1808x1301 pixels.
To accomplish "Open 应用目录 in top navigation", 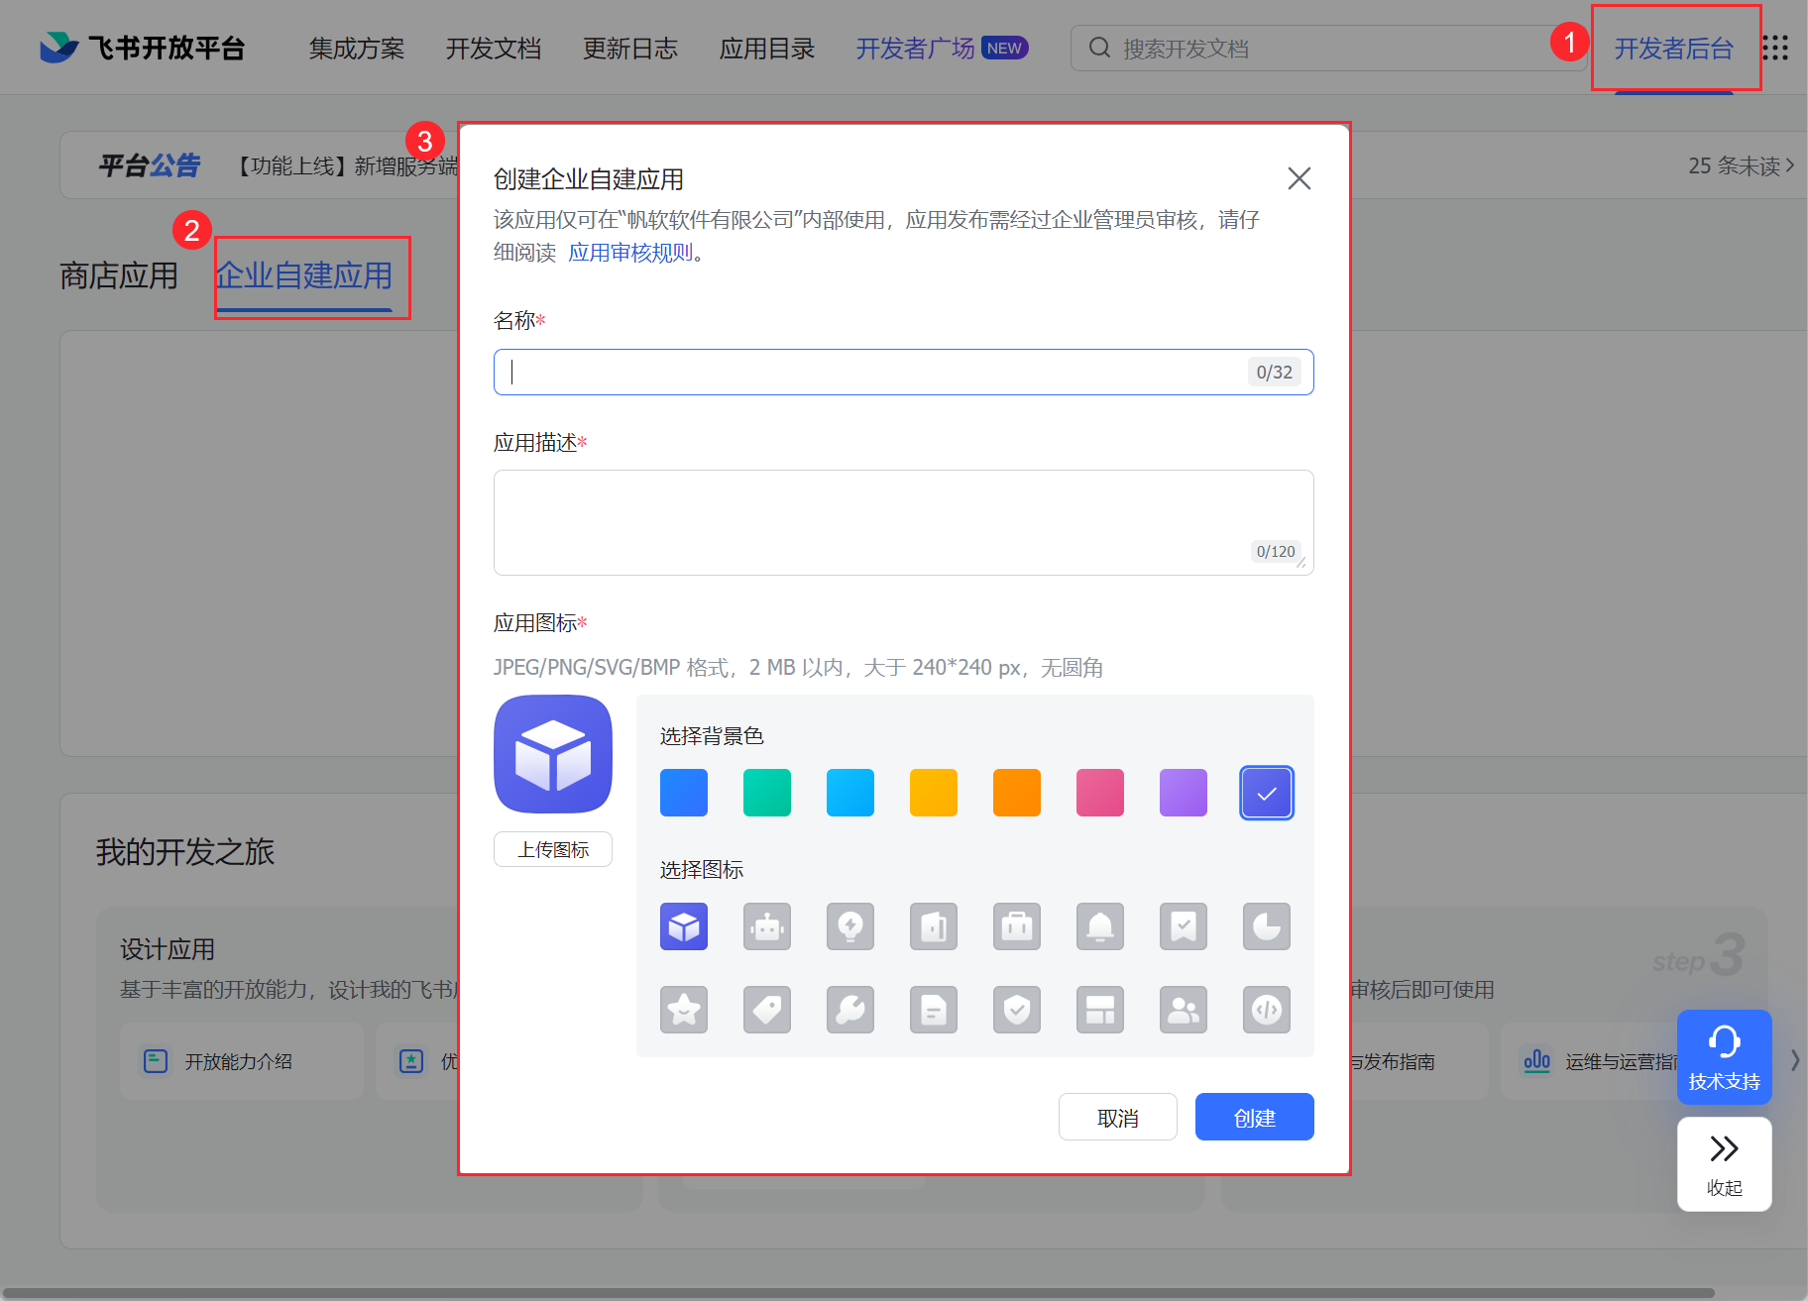I will (x=767, y=49).
